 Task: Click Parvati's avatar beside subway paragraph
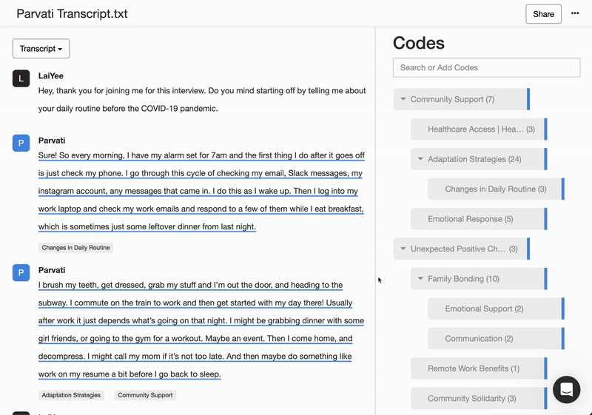(21, 272)
